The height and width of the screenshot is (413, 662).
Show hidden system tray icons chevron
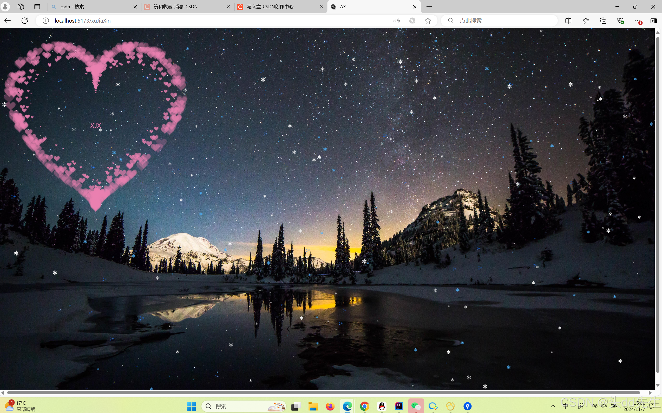553,406
